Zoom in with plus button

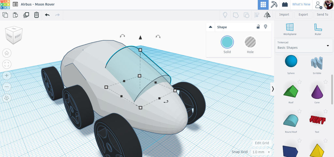[x=7, y=75]
